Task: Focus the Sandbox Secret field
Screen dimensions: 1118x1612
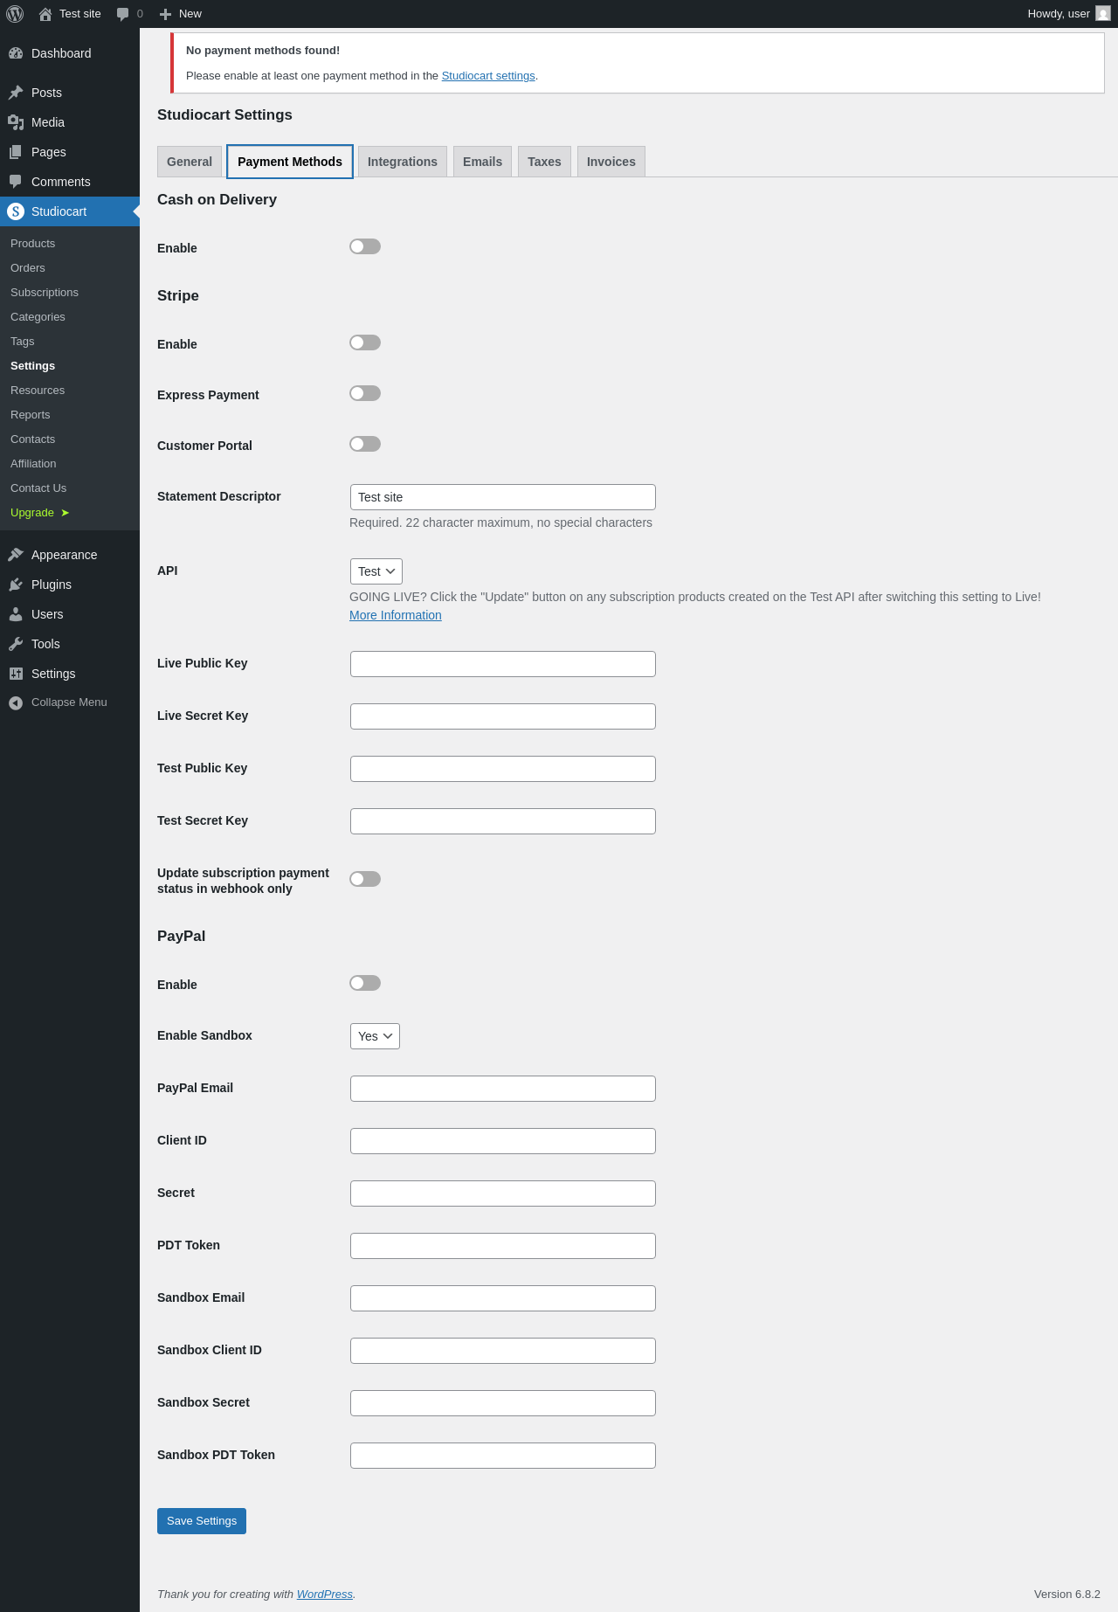Action: point(503,1403)
